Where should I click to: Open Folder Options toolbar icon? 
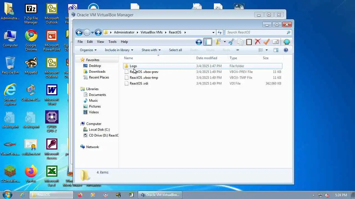click(x=218, y=42)
